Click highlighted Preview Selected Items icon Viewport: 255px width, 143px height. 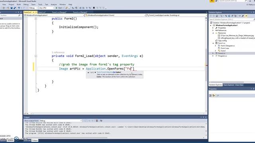tap(246, 16)
